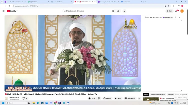Dislike the video

pos(99,98)
